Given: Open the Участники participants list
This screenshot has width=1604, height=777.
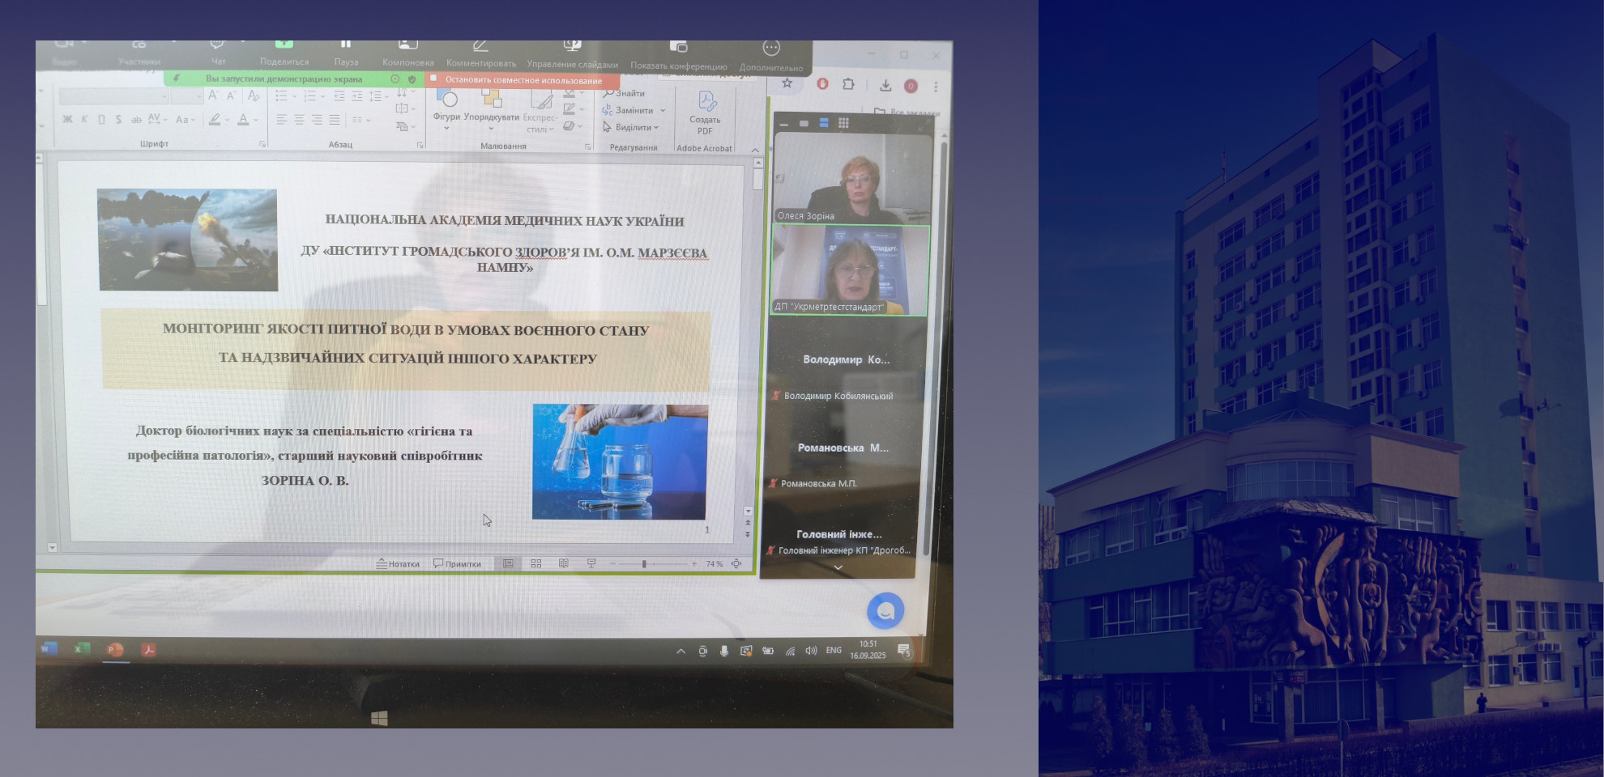Looking at the screenshot, I should 139,53.
